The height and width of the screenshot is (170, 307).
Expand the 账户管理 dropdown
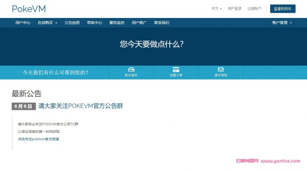pyautogui.click(x=282, y=23)
